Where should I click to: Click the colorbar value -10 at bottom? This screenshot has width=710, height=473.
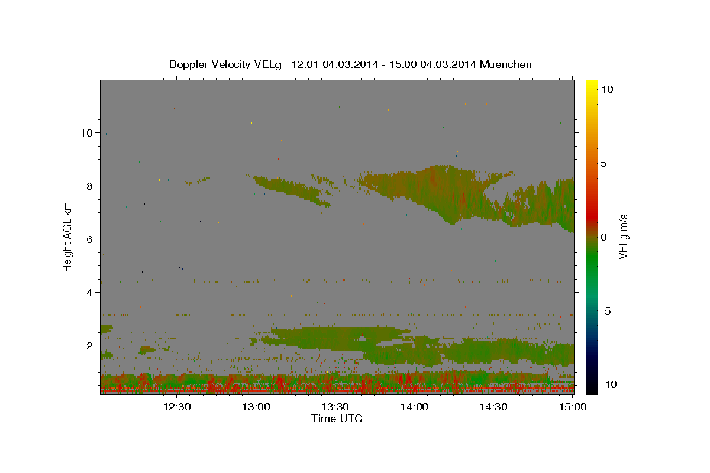pos(609,384)
